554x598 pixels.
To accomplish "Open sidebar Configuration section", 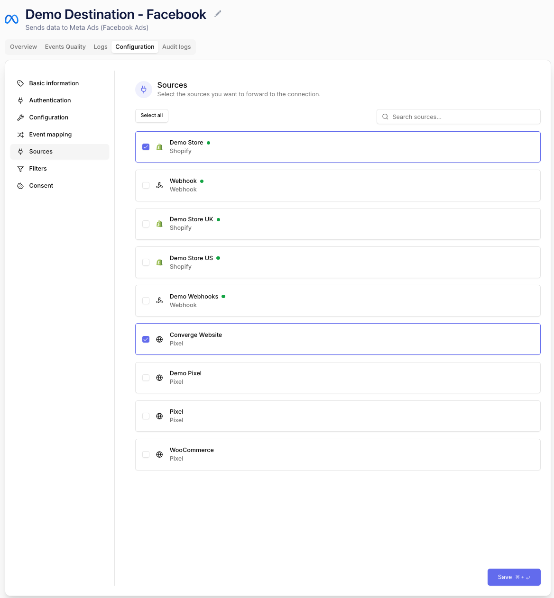I will [x=60, y=118].
